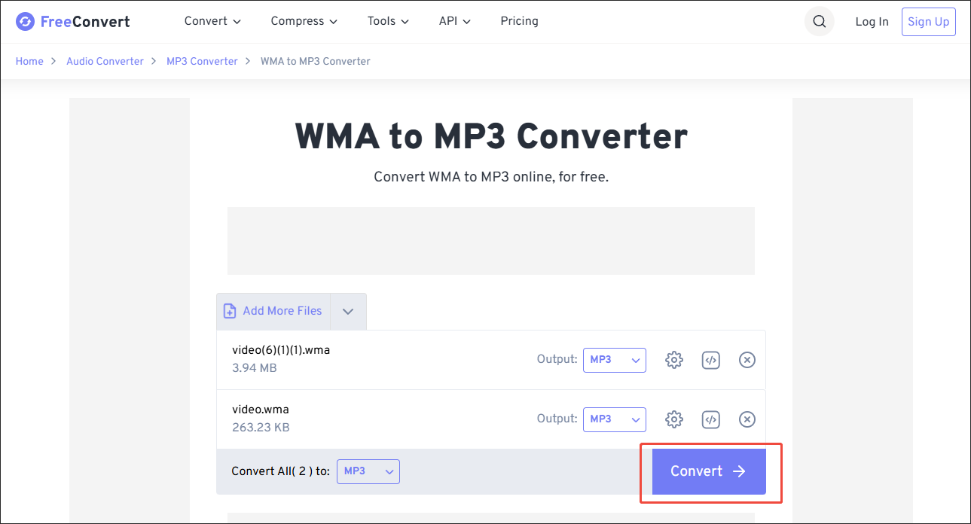Remove video(6)(1)(1).wma from the list
Image resolution: width=971 pixels, height=524 pixels.
point(747,360)
